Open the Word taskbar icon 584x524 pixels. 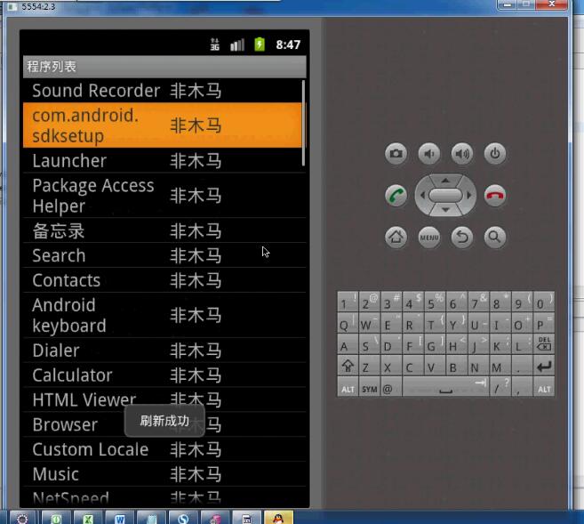[x=120, y=518]
